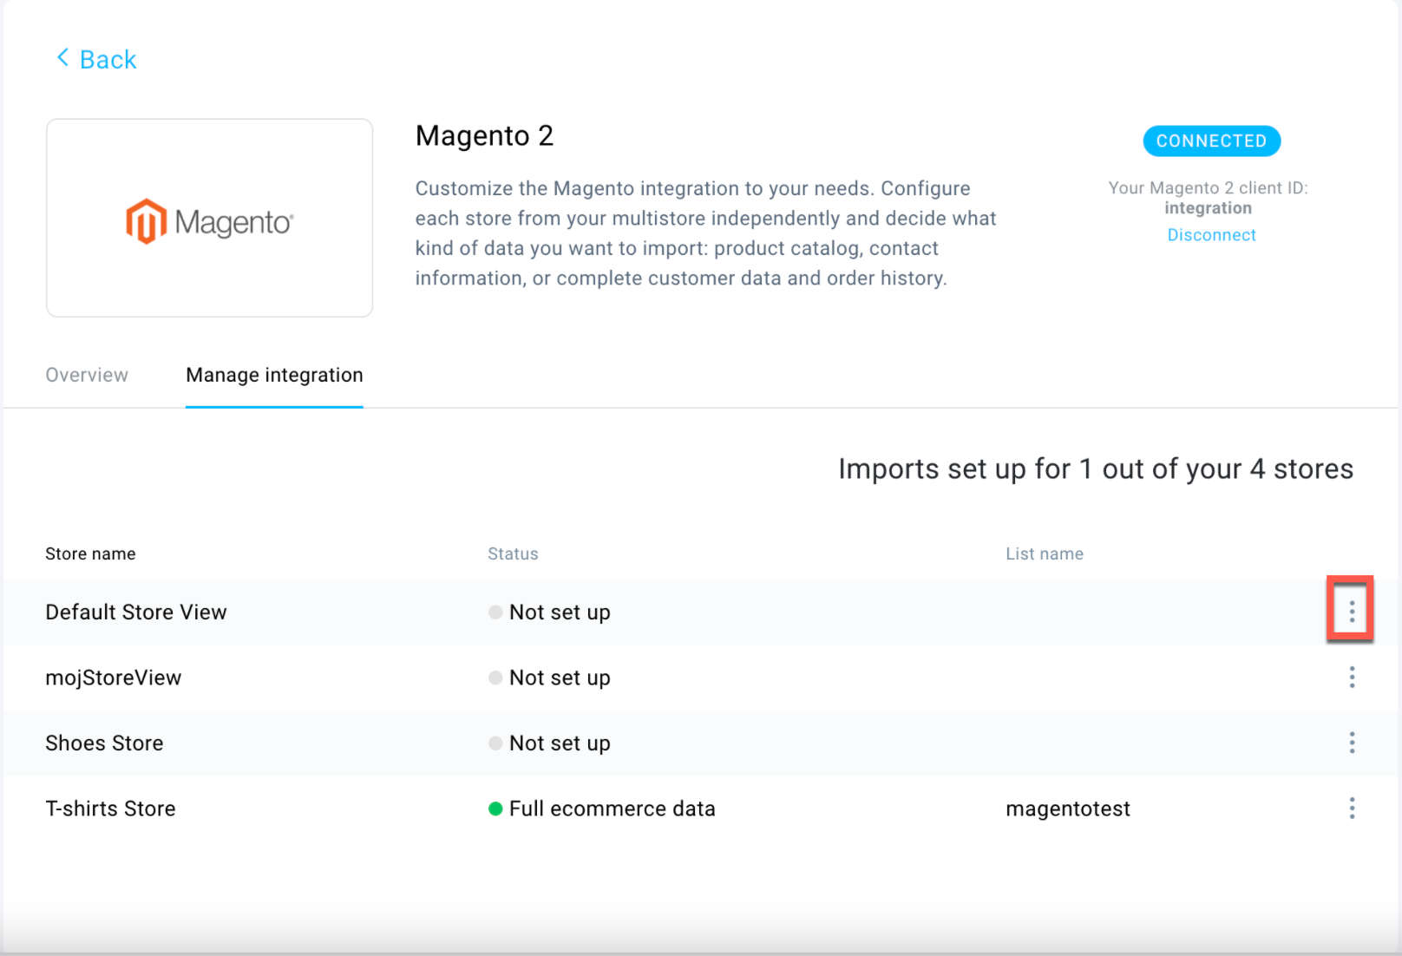Viewport: 1402px width, 956px height.
Task: Click the grey status dot for Default Store View
Action: [x=495, y=612]
